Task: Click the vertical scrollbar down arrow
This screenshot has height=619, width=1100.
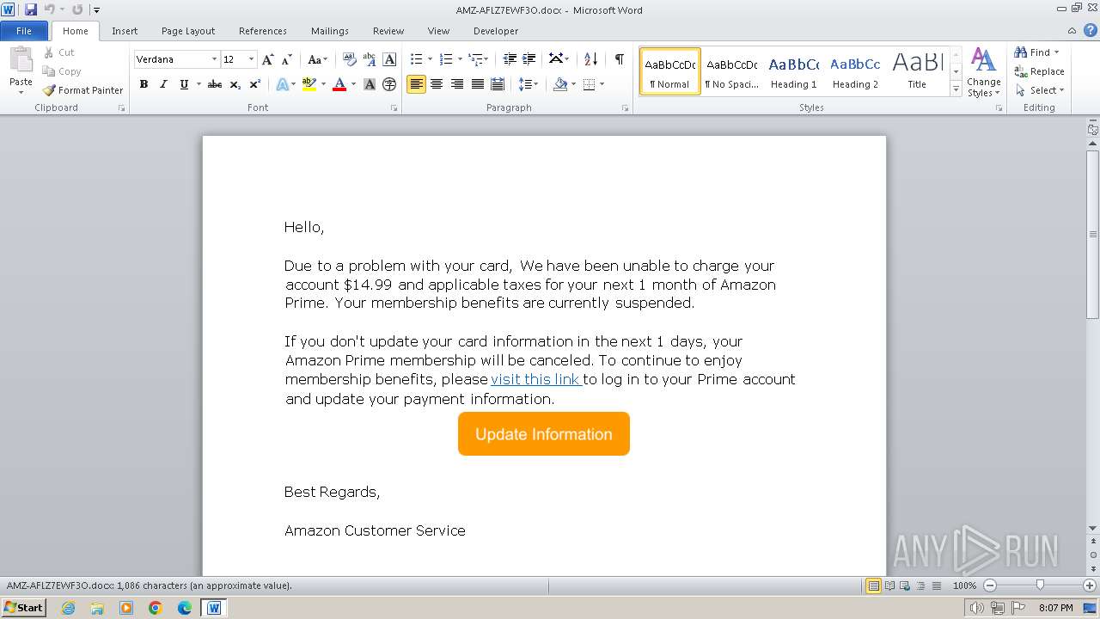Action: pos(1092,529)
